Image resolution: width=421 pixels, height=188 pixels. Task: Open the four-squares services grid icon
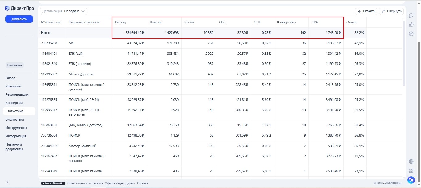(x=411, y=171)
